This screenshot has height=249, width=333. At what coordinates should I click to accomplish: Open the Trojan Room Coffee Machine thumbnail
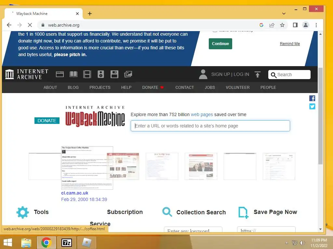(x=87, y=168)
